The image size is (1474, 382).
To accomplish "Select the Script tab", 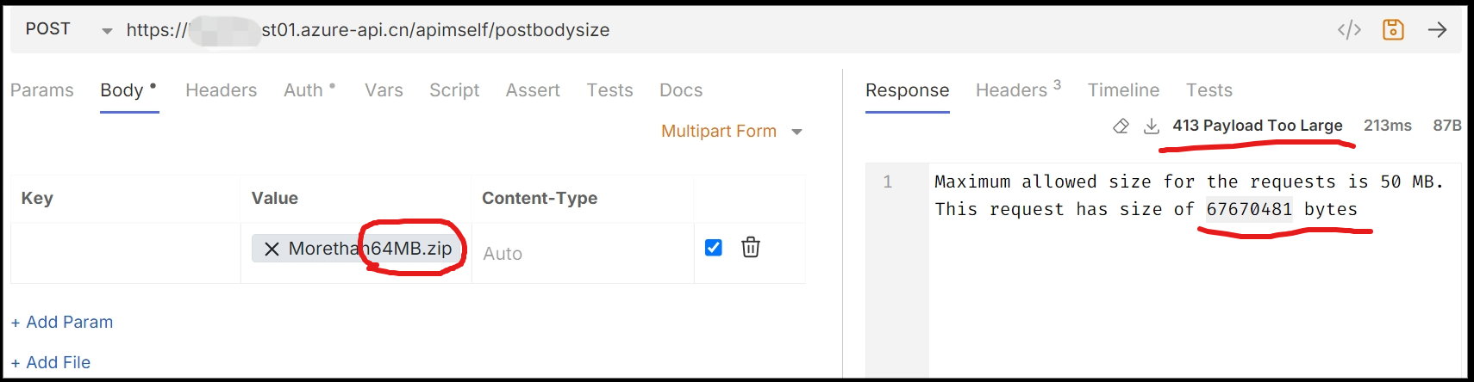I will pyautogui.click(x=454, y=90).
